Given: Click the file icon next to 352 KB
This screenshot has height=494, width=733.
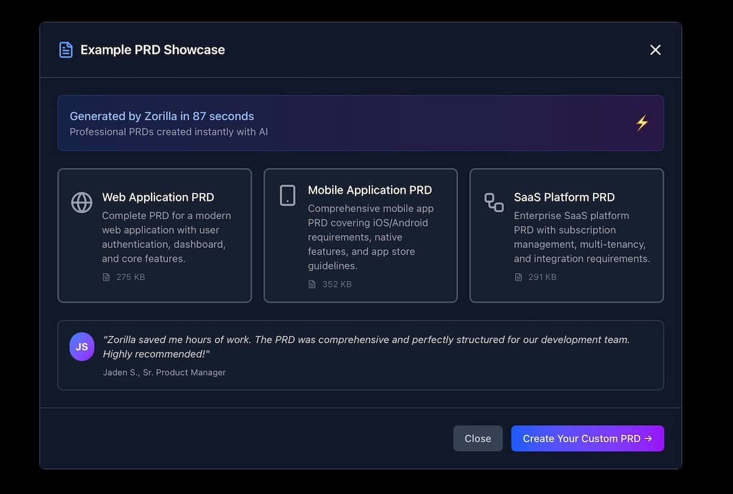Looking at the screenshot, I should [x=312, y=285].
